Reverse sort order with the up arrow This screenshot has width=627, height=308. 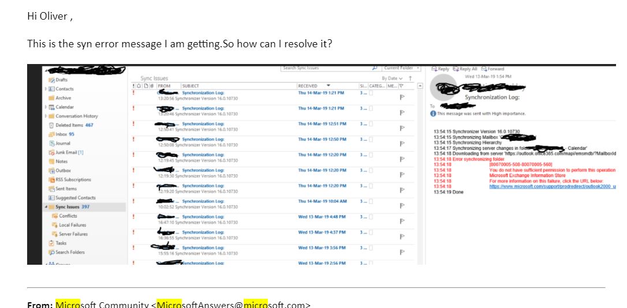410,78
